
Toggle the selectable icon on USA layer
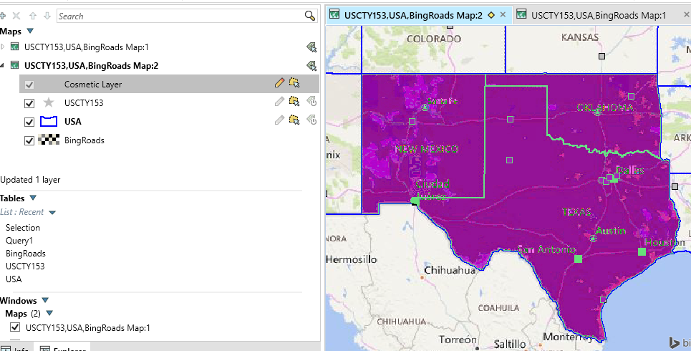pyautogui.click(x=294, y=120)
